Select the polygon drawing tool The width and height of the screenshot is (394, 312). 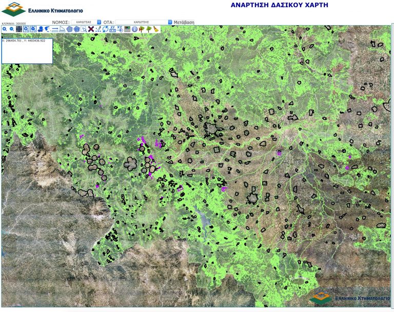(69, 29)
